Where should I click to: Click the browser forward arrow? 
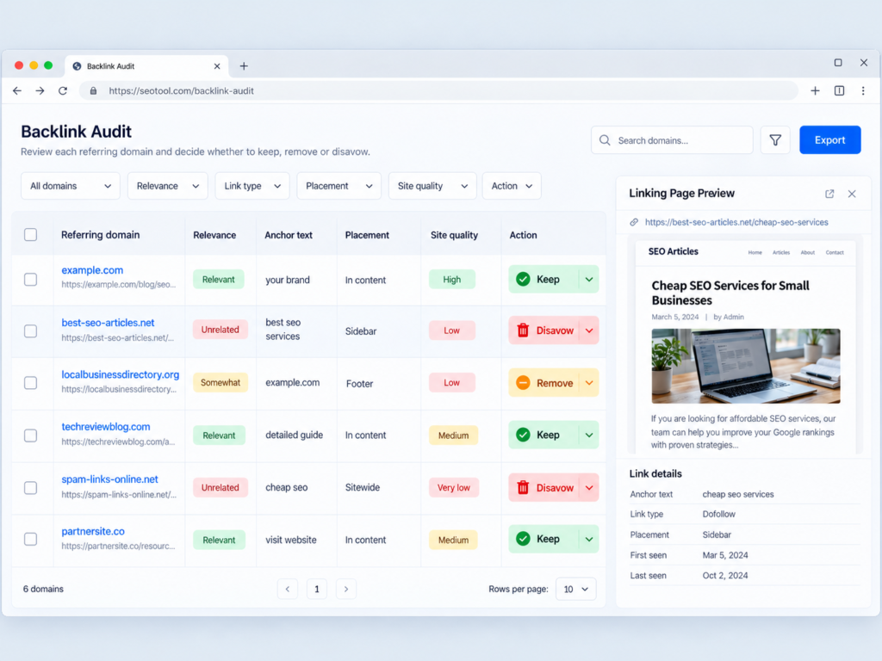(x=40, y=90)
